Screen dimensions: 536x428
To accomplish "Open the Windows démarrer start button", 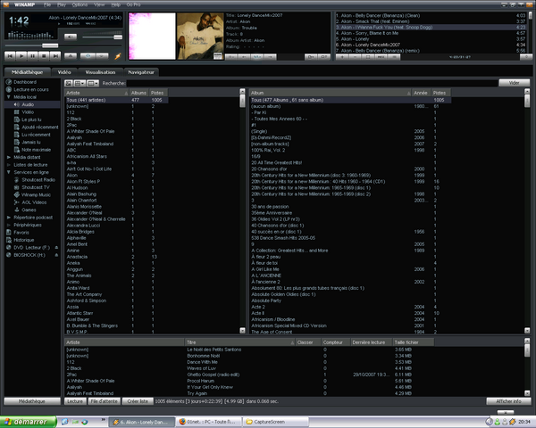I will (29, 422).
